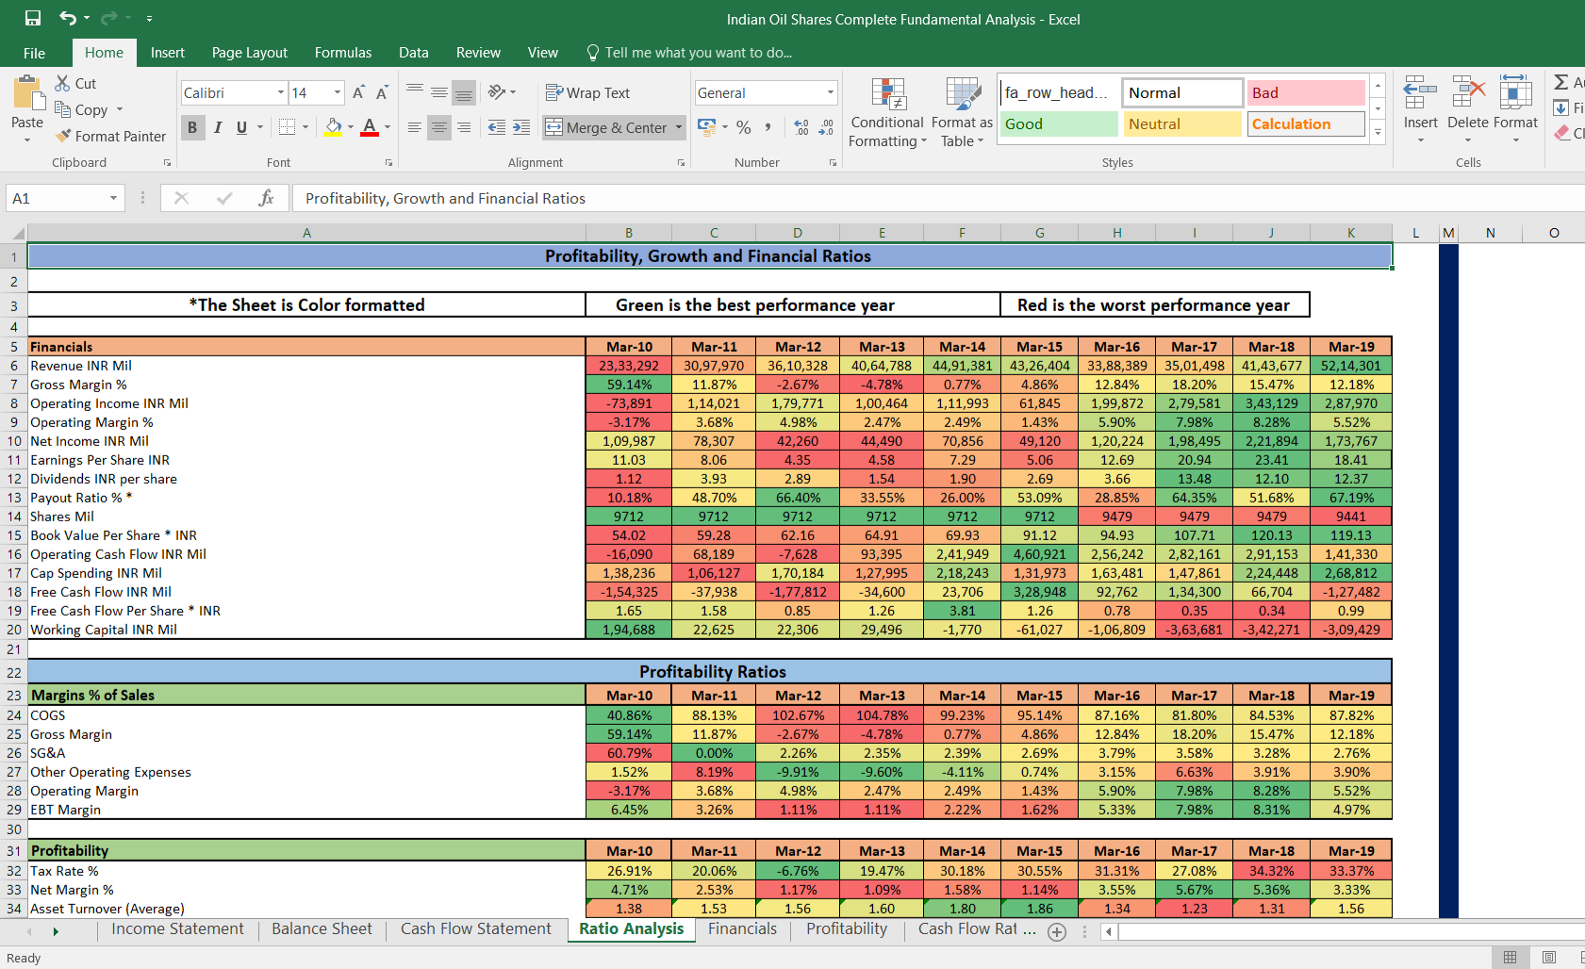Switch to Page Layout view in status bar
The image size is (1585, 969).
[1548, 958]
